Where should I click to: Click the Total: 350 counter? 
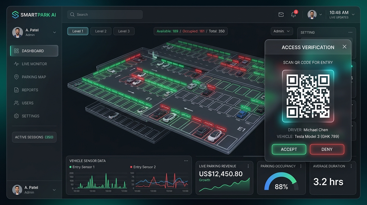[x=217, y=31]
